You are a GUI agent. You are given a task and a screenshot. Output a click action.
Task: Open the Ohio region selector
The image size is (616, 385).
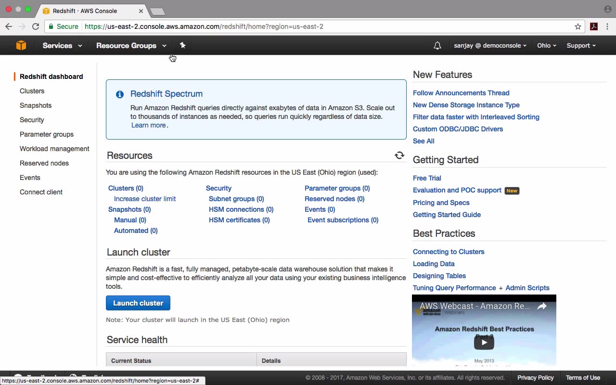pyautogui.click(x=547, y=46)
